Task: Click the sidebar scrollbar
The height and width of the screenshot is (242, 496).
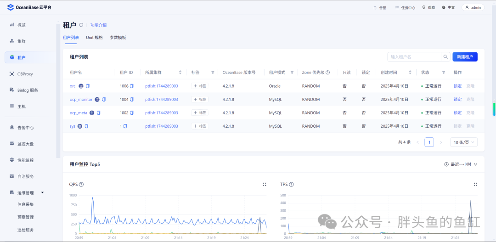Action: point(58,90)
